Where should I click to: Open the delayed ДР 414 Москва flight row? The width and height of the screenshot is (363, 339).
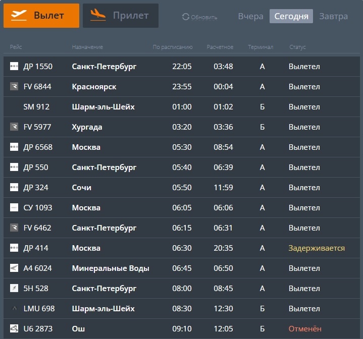pyautogui.click(x=182, y=248)
